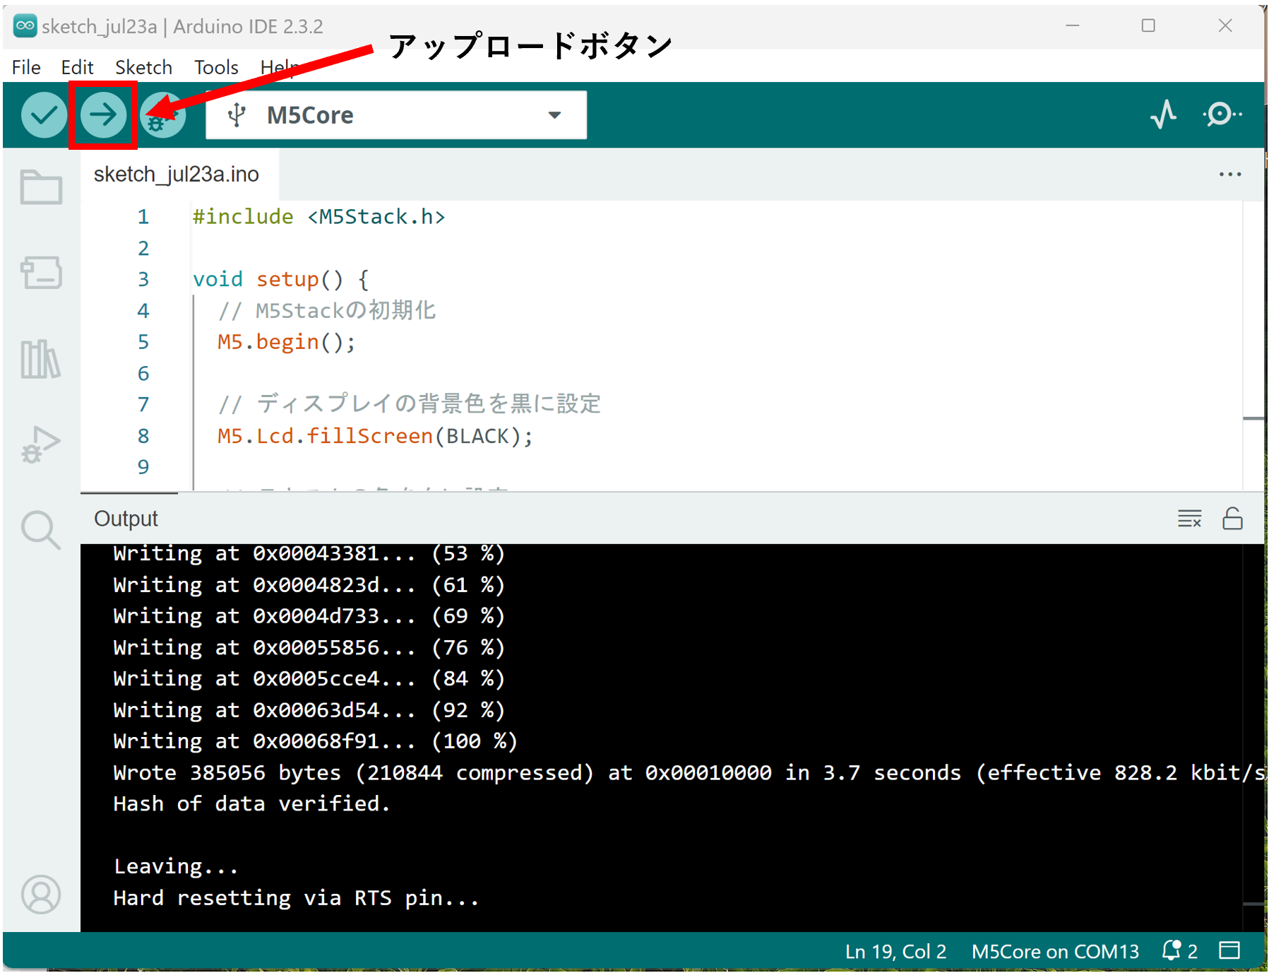The width and height of the screenshot is (1269, 973).
Task: Upload the sketch with the arrow button
Action: pyautogui.click(x=102, y=114)
